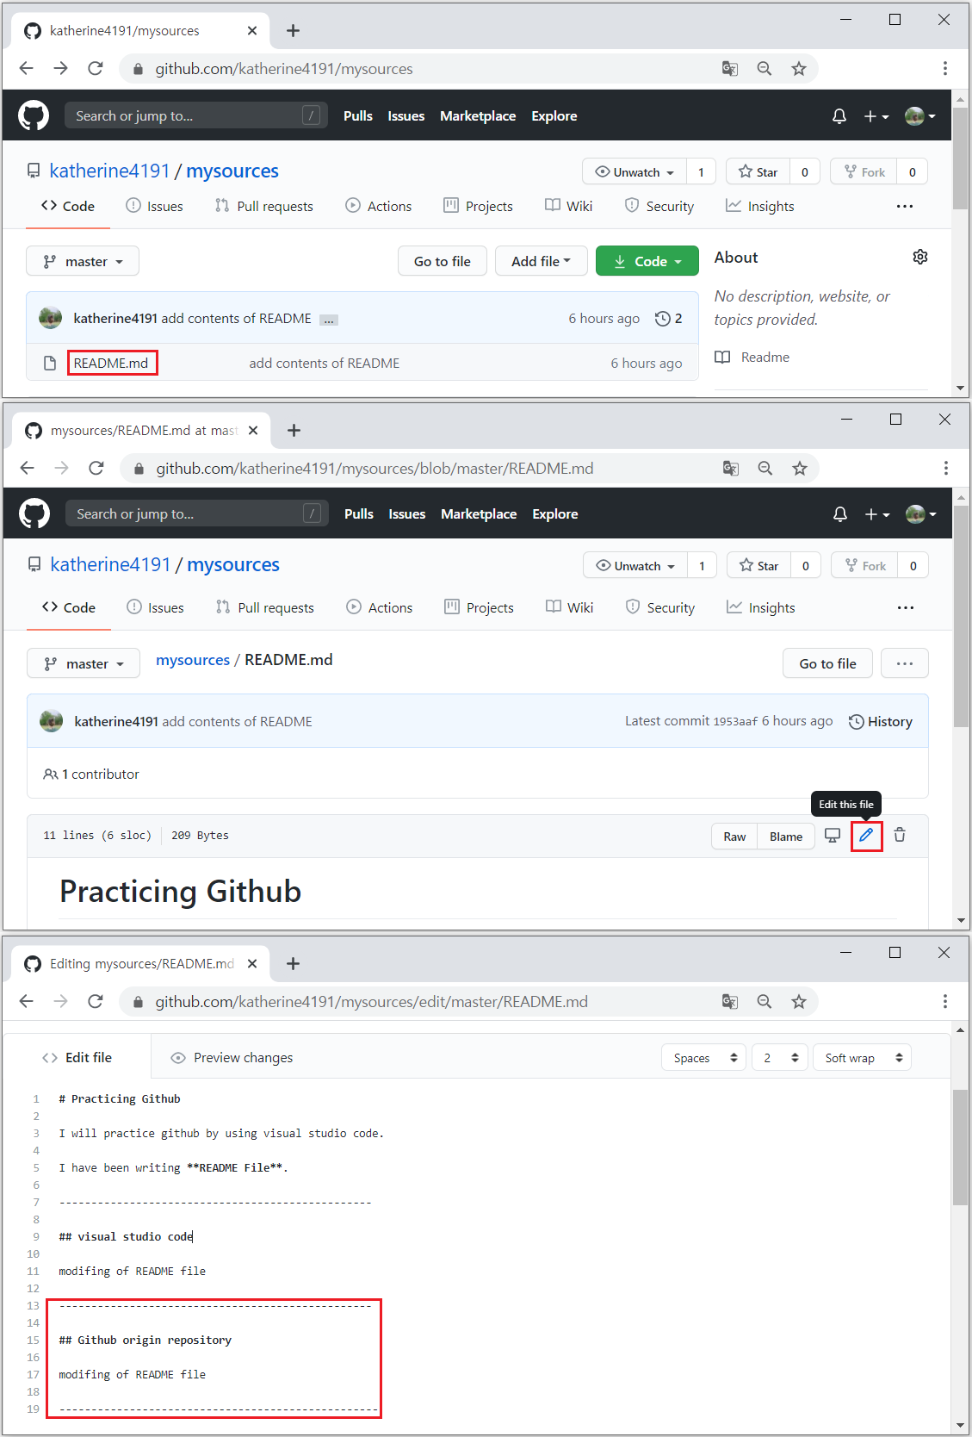Image resolution: width=972 pixels, height=1437 pixels.
Task: Click the Blame button
Action: point(786,837)
